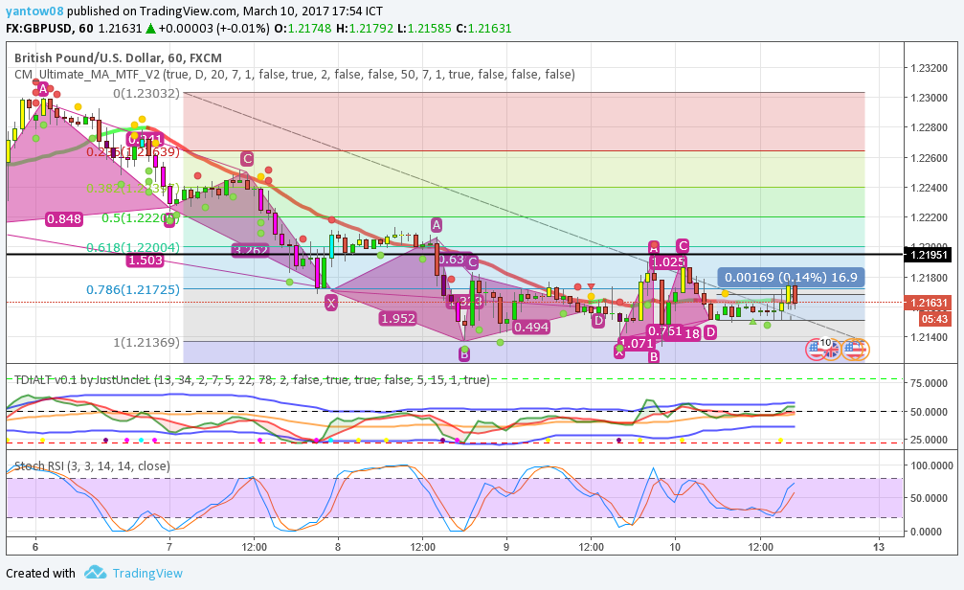Screen dimensions: 964x590
Task: Click the 0.848 harmonic ratio label
Action: coord(64,219)
